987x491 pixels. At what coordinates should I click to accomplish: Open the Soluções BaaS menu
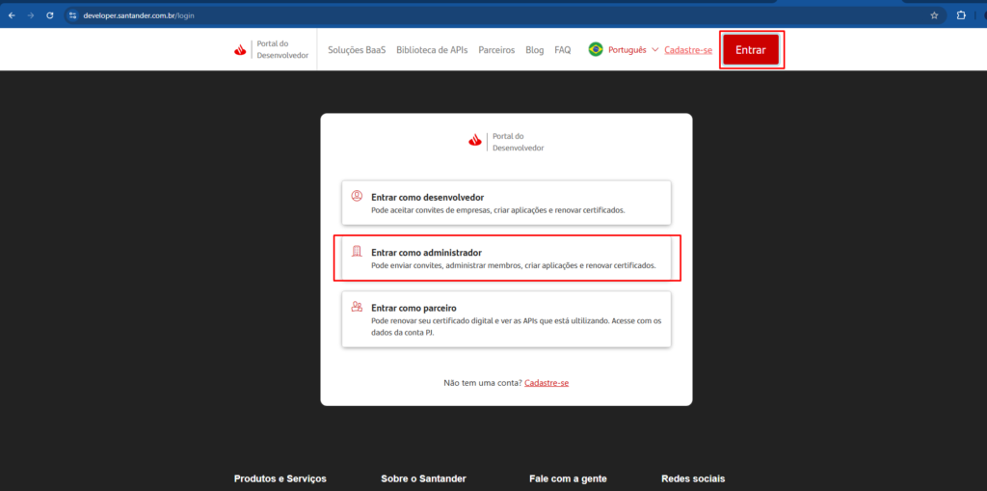pyautogui.click(x=357, y=49)
